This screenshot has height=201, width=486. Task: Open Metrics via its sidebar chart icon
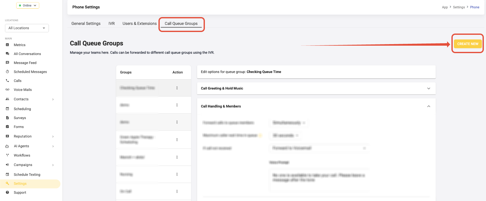coord(7,45)
